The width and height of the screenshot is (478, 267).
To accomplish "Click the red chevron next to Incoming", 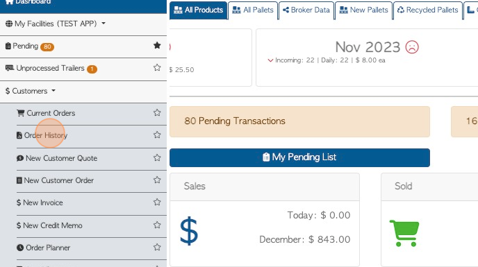I will pyautogui.click(x=270, y=60).
